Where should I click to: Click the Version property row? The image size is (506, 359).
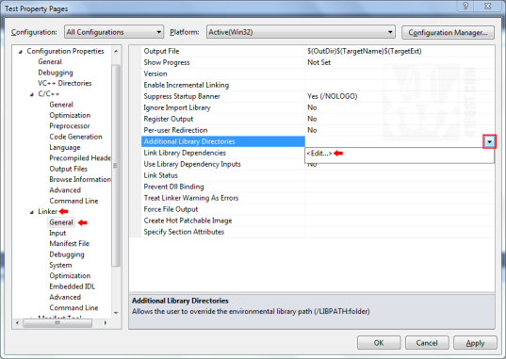click(318, 73)
